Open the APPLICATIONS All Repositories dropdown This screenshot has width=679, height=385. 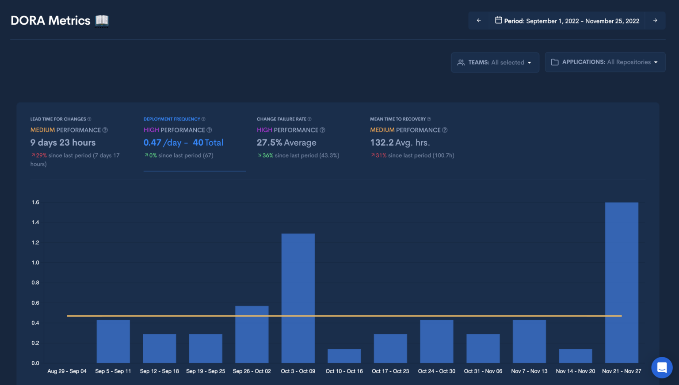(605, 62)
